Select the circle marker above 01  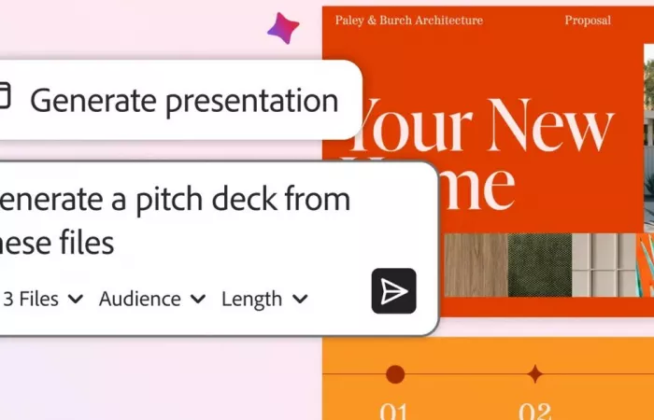click(x=395, y=374)
